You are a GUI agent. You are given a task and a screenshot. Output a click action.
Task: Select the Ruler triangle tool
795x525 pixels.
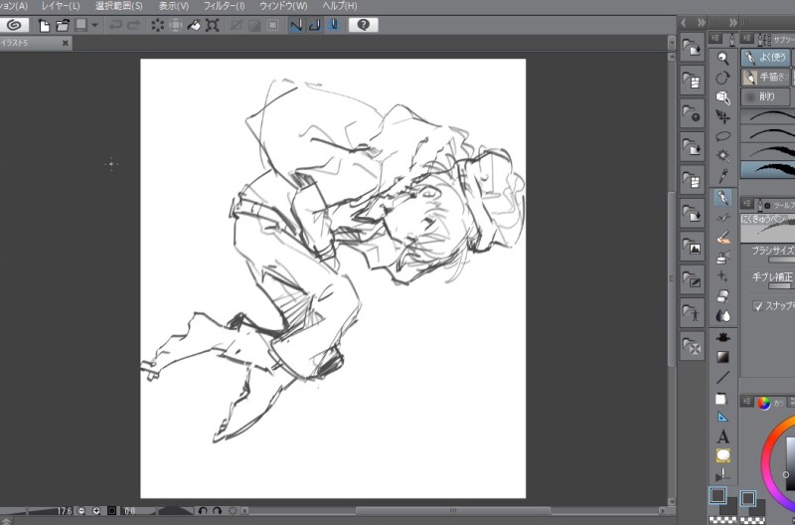[x=722, y=417]
